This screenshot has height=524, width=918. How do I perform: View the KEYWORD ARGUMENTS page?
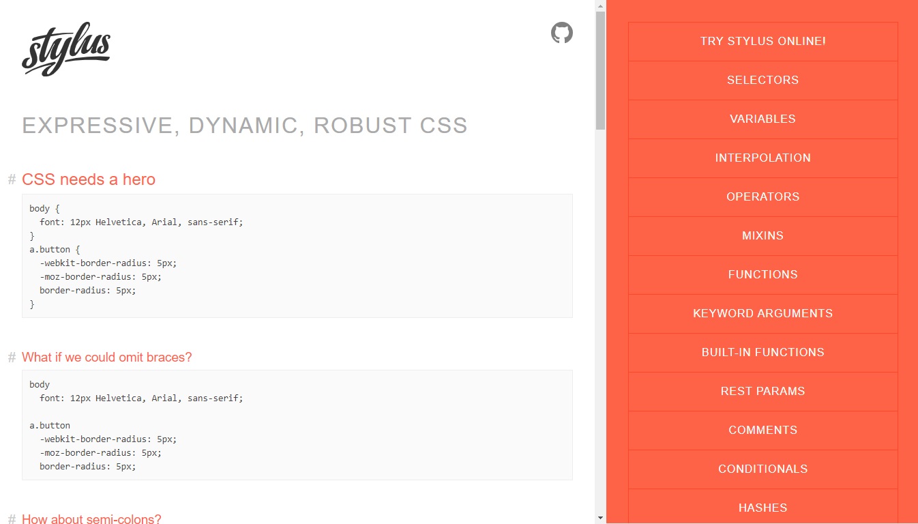[x=762, y=313]
